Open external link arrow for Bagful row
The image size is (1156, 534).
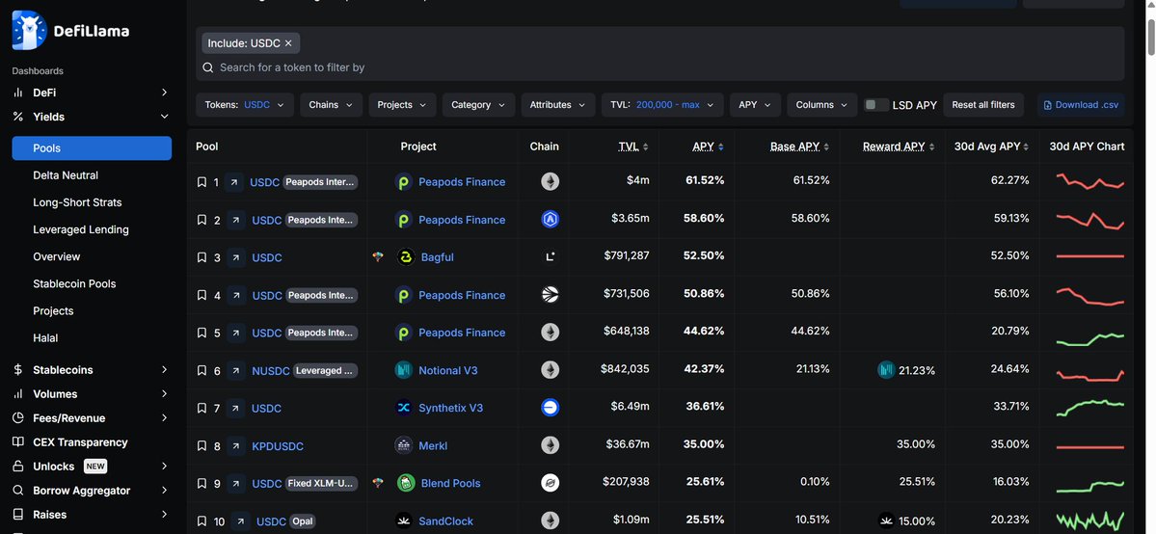236,257
